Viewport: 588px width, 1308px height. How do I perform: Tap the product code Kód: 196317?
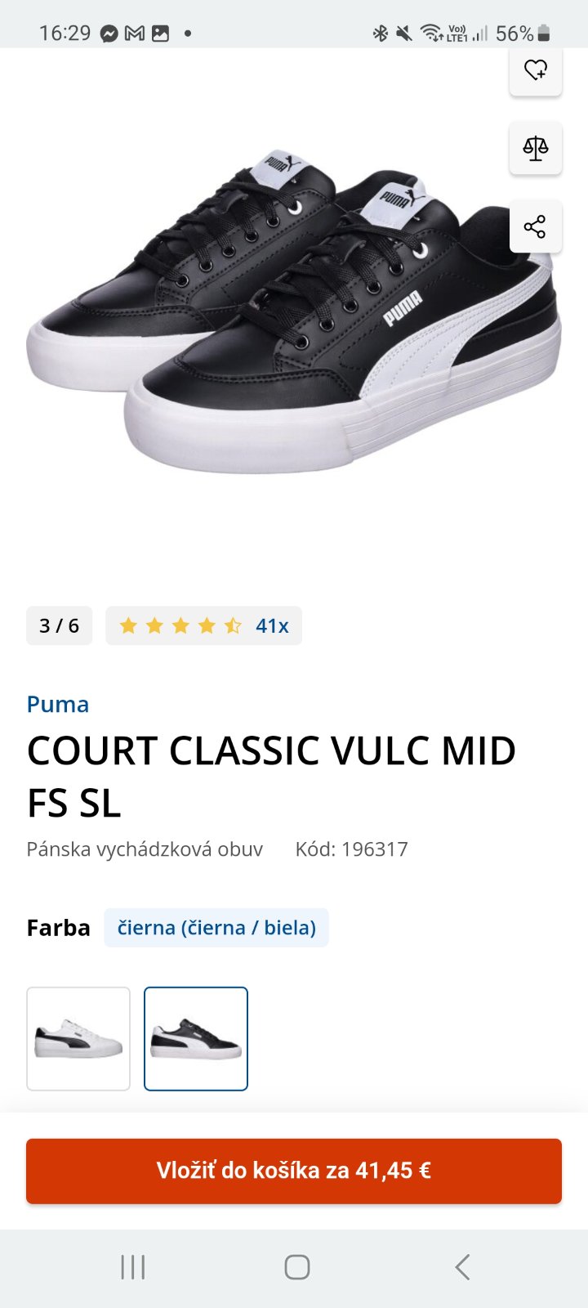pos(351,849)
